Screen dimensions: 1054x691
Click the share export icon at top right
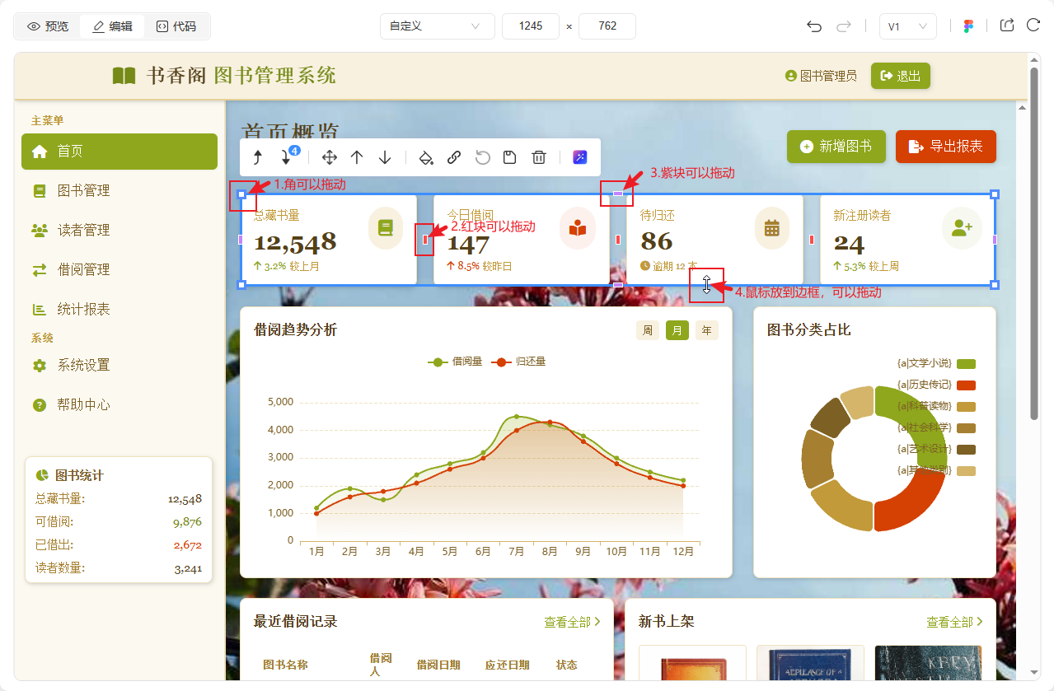(x=1006, y=26)
